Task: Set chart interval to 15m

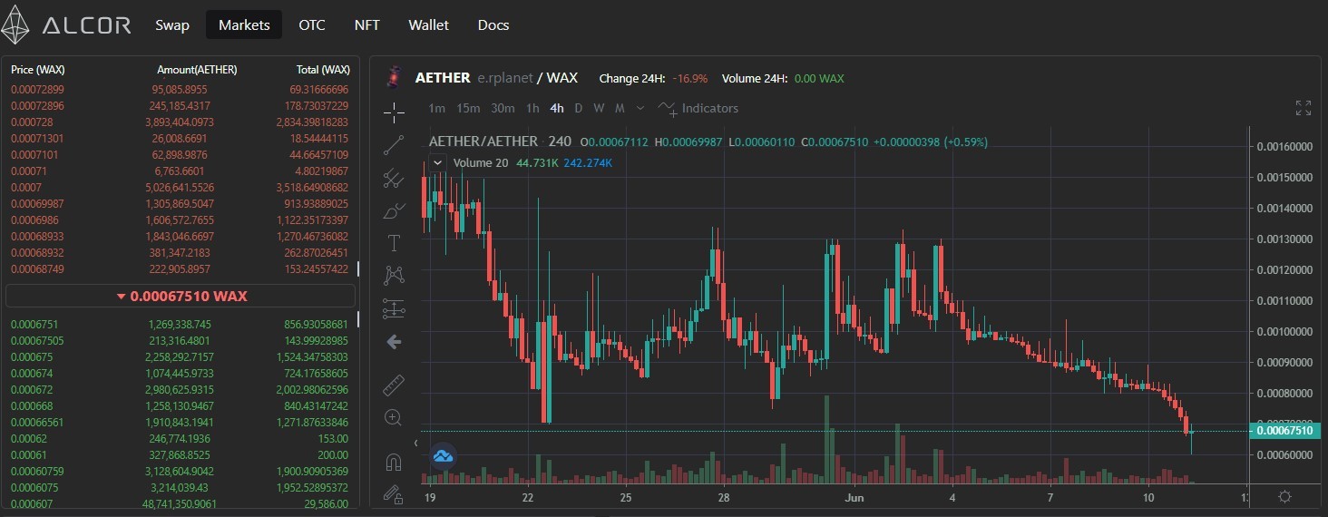Action: tap(468, 108)
